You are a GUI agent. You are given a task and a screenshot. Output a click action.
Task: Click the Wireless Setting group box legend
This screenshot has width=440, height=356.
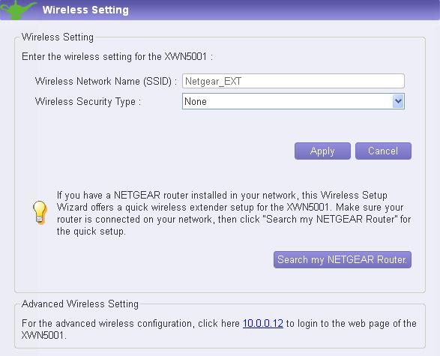[58, 37]
